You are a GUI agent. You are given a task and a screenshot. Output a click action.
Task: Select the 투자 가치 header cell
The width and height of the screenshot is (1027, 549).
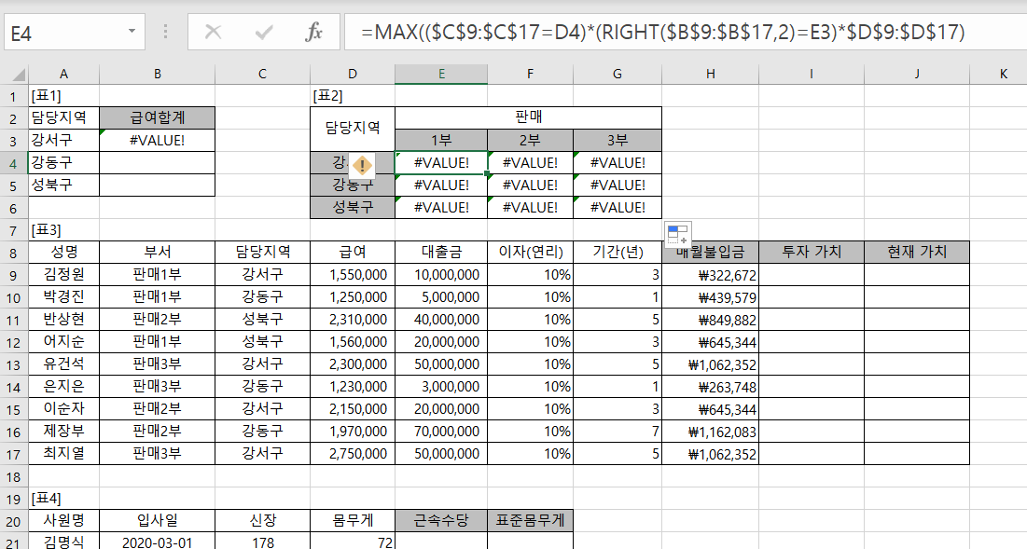coord(811,252)
